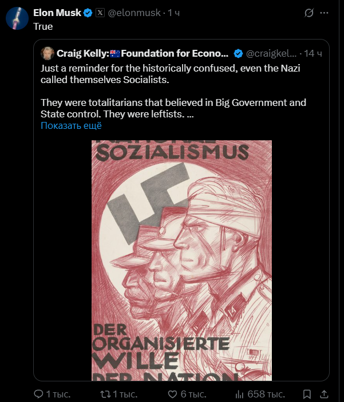The width and height of the screenshot is (344, 402).
Task: Expand quoted text with "Показать ещё"
Action: pyautogui.click(x=71, y=126)
